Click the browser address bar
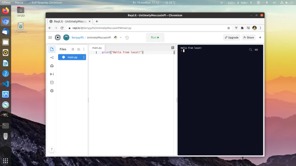The height and width of the screenshot is (166, 296). click(147, 28)
